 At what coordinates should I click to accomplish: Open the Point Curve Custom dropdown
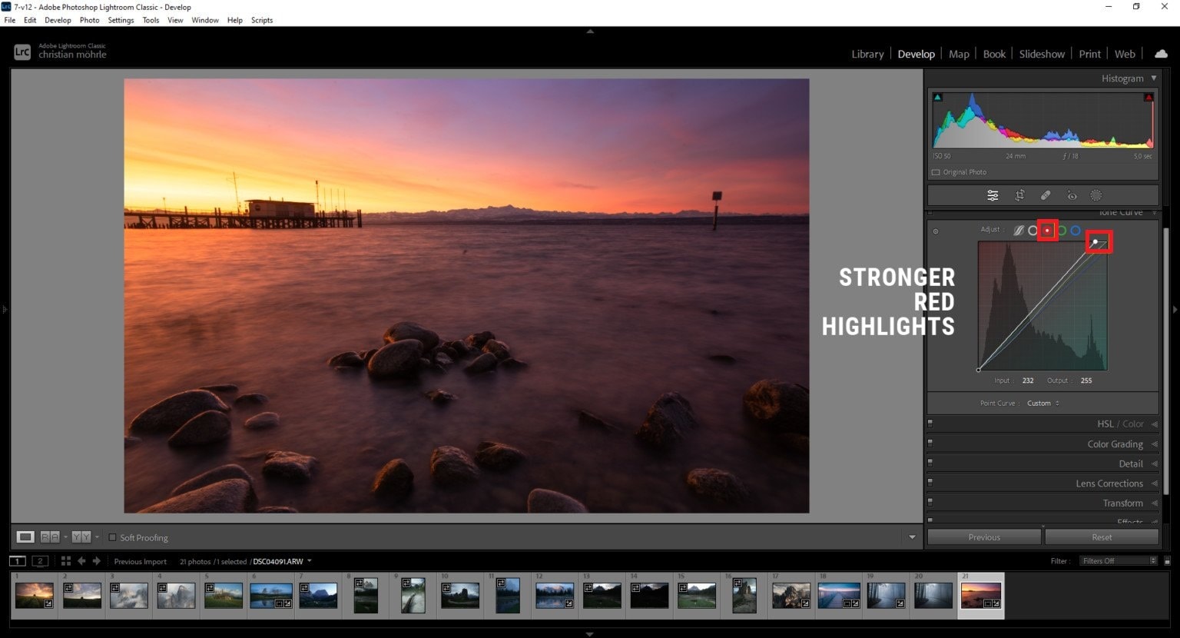click(1042, 403)
